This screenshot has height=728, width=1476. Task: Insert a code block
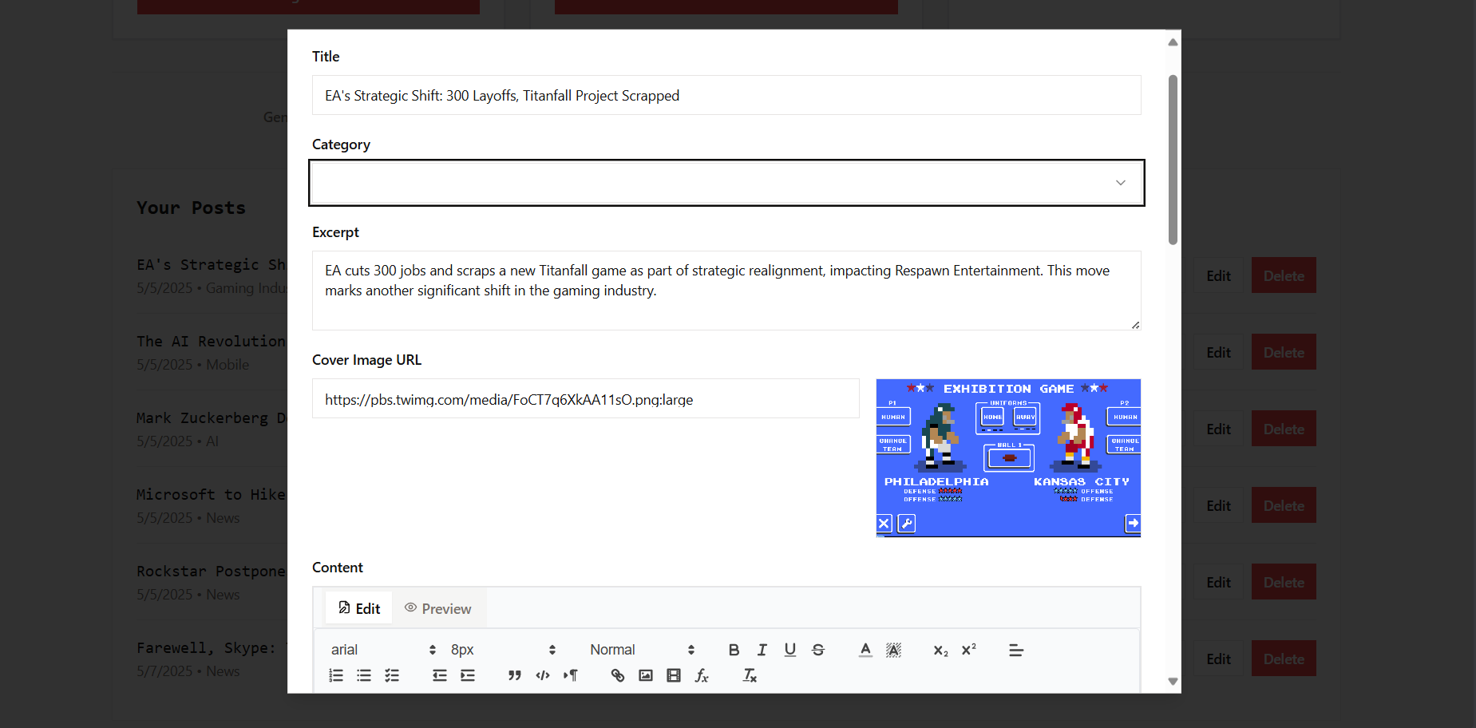pyautogui.click(x=543, y=675)
